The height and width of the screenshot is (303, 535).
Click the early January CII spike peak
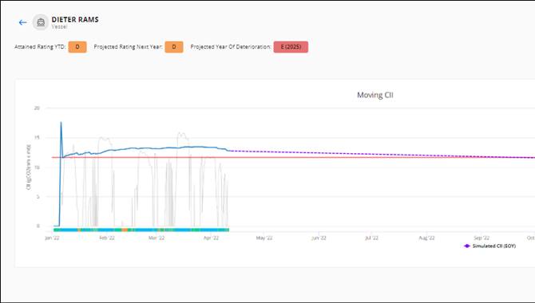[61, 122]
